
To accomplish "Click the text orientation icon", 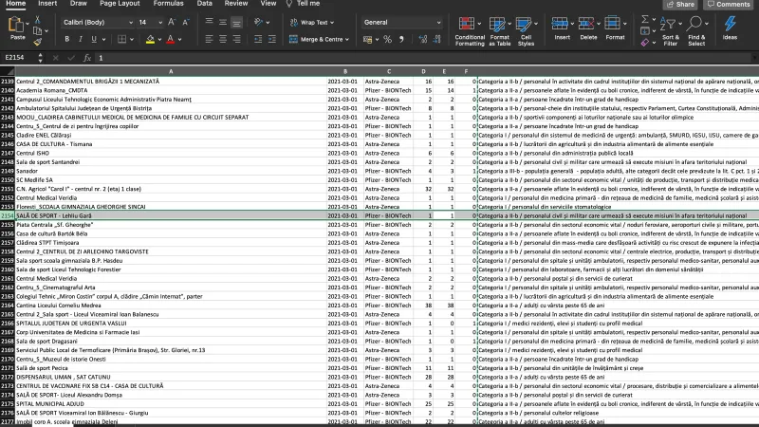I will click(258, 22).
